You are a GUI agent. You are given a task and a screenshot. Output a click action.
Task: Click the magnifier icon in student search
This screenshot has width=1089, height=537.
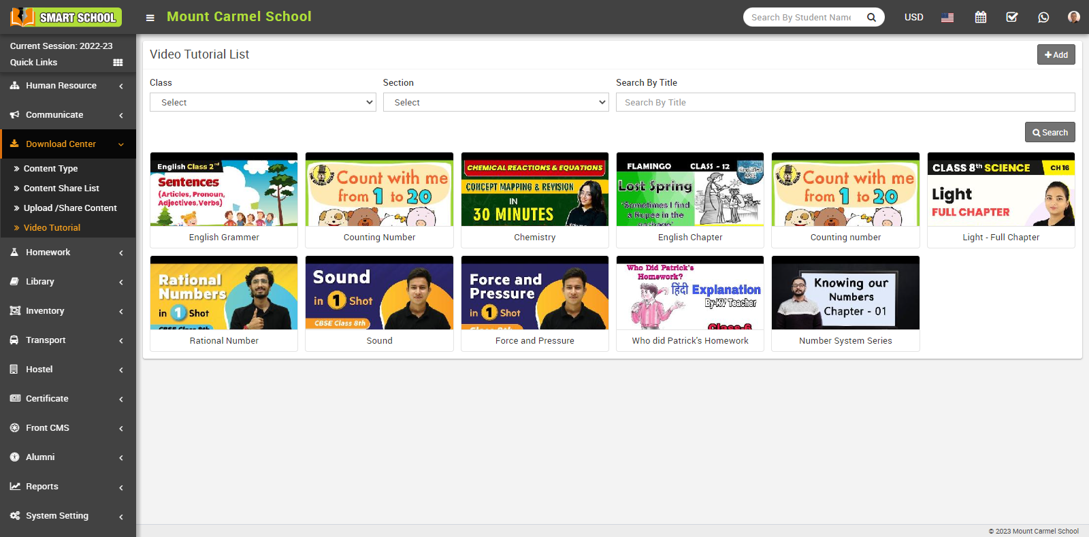[871, 17]
